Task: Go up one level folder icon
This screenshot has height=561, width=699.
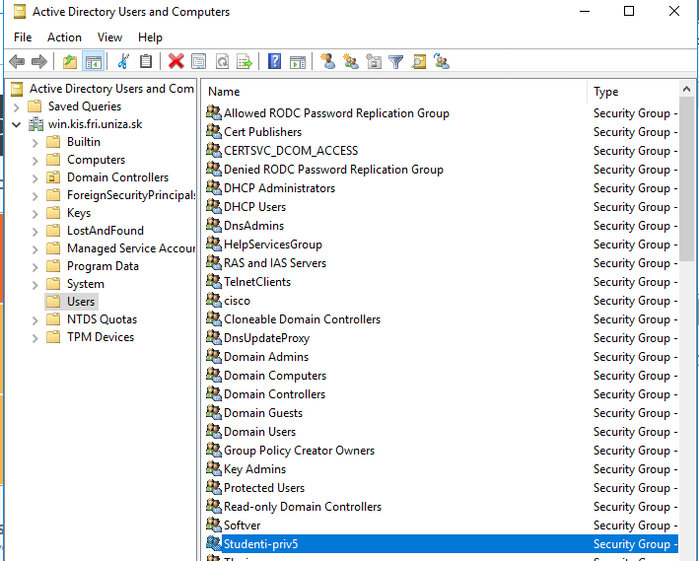Action: point(70,61)
